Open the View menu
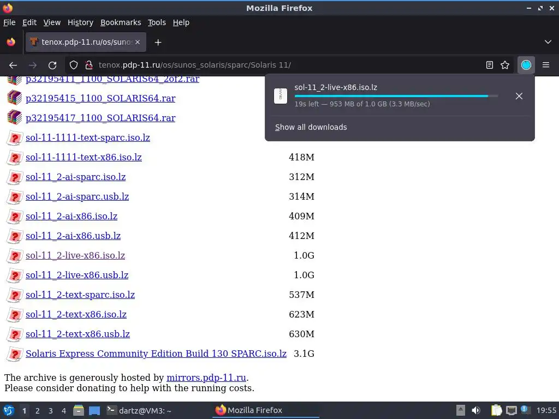The image size is (559, 419). [x=52, y=22]
